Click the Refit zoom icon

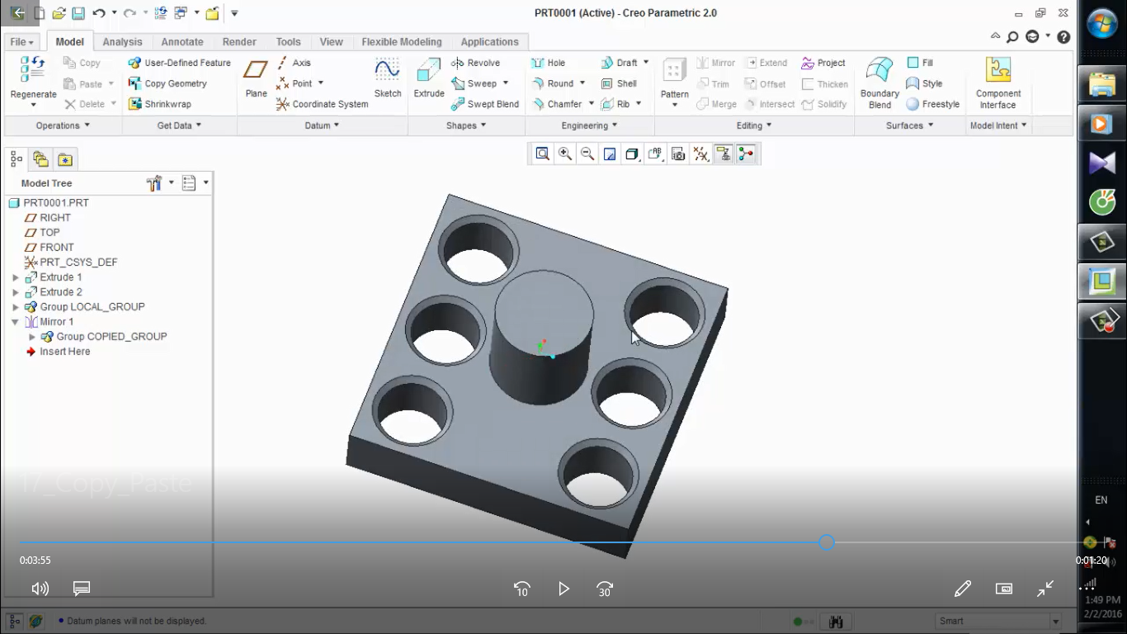coord(542,154)
